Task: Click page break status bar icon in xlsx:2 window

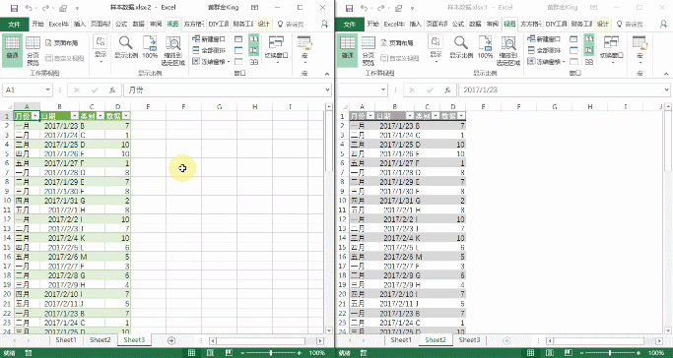Action: [230, 353]
